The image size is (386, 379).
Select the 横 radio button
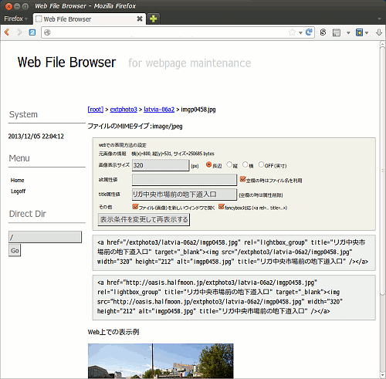245,164
